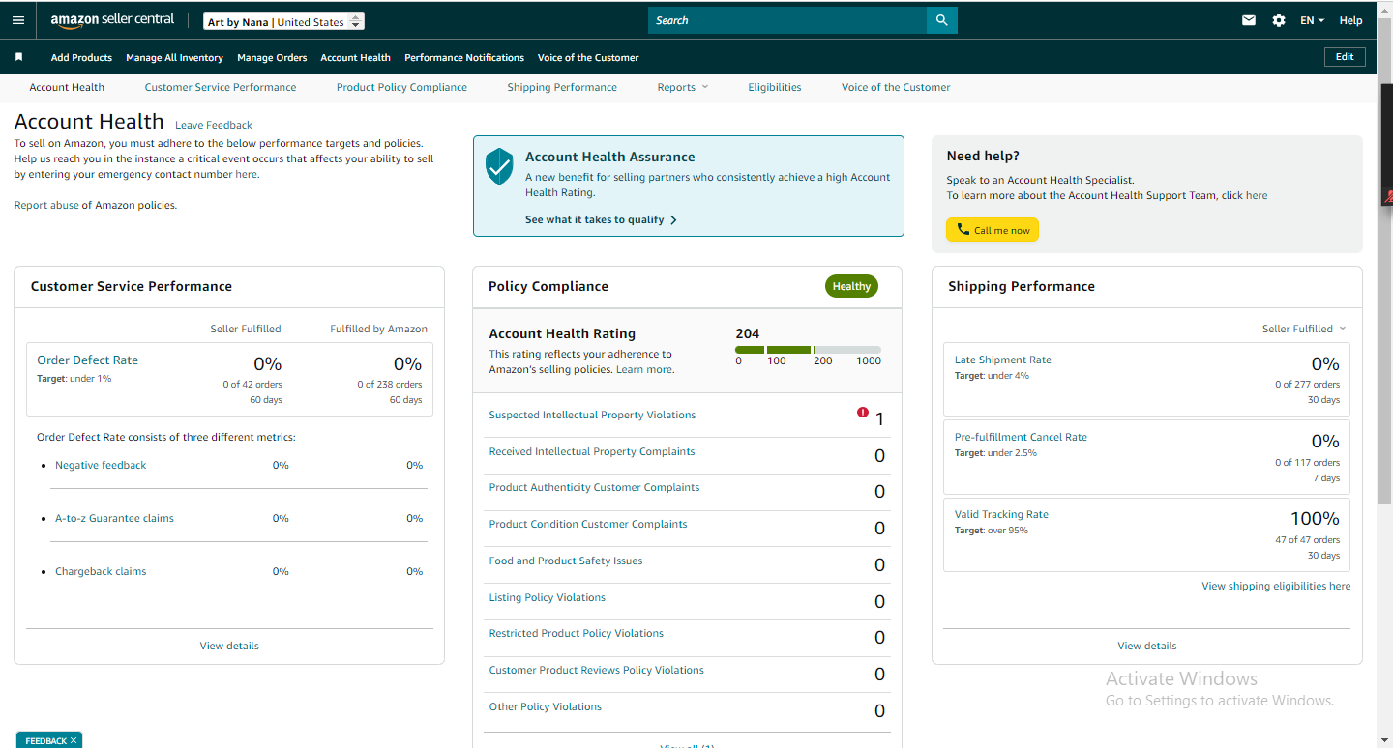Click the Account Health Assurance shield icon

coord(499,166)
